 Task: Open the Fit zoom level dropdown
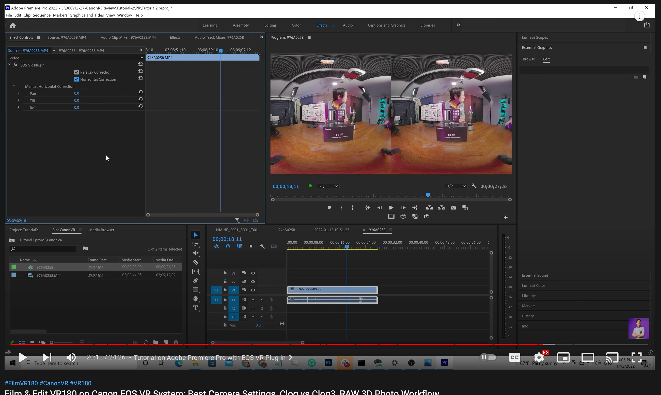[328, 186]
